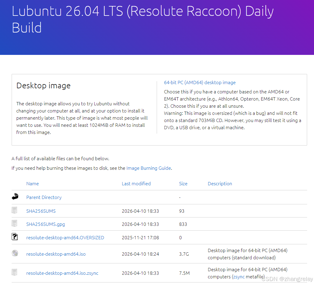Click the Parent Directory back-arrow icon
This screenshot has height=284, width=314.
[15, 197]
